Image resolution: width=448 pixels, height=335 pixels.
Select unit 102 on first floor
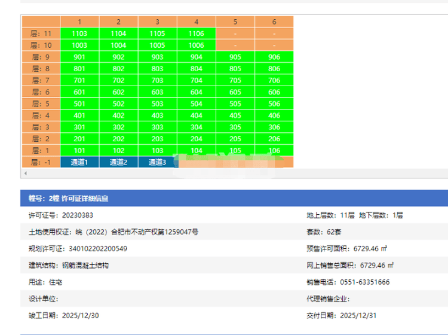click(x=118, y=151)
